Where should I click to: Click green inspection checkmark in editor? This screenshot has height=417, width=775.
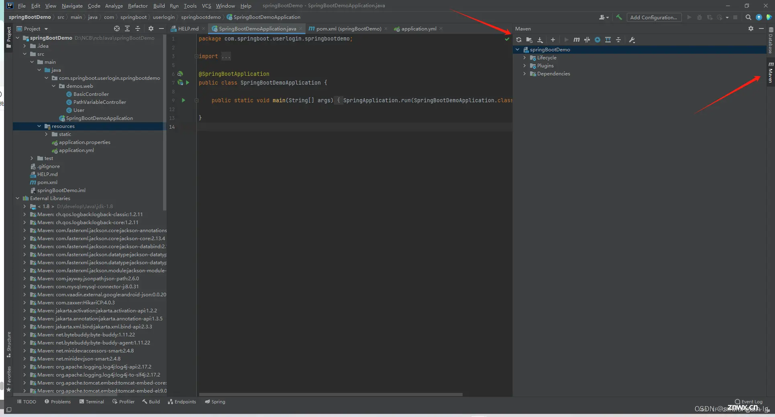pyautogui.click(x=507, y=39)
